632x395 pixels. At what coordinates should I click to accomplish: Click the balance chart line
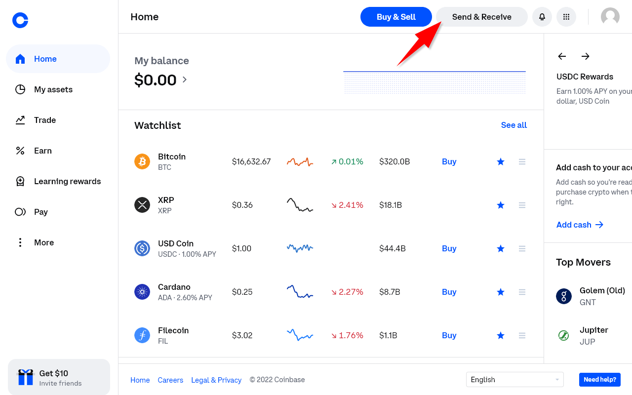(x=434, y=72)
